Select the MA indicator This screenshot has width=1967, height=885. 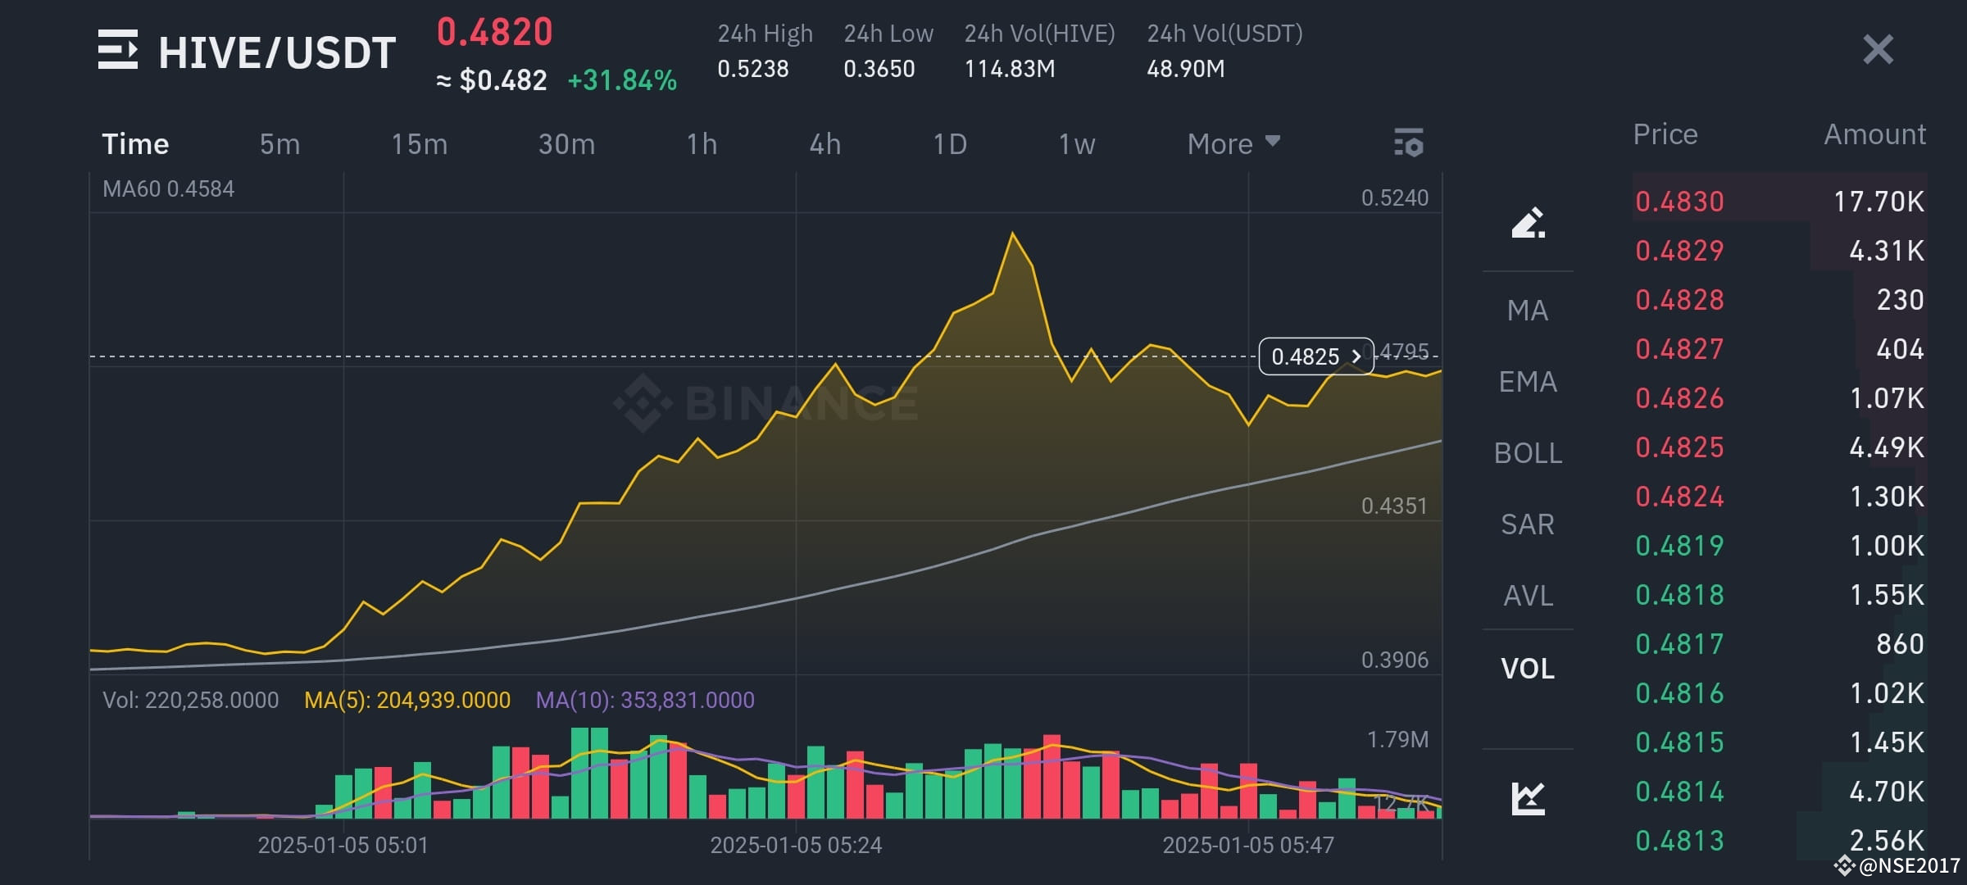[1526, 310]
